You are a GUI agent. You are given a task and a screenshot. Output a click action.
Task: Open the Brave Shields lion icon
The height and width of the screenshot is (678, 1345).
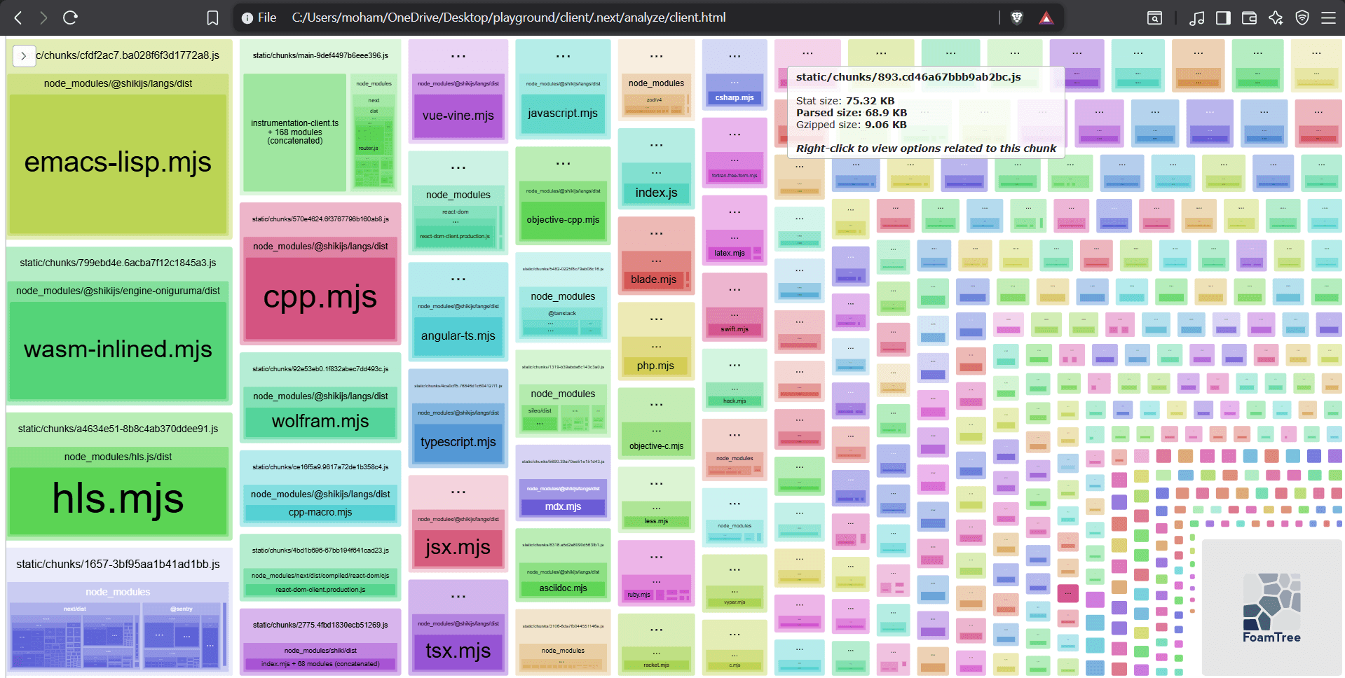pos(1017,18)
